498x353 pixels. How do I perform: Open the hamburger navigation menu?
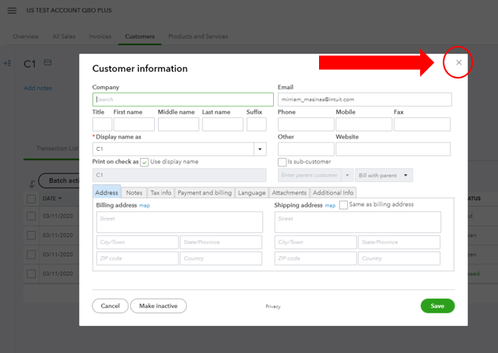[12, 10]
